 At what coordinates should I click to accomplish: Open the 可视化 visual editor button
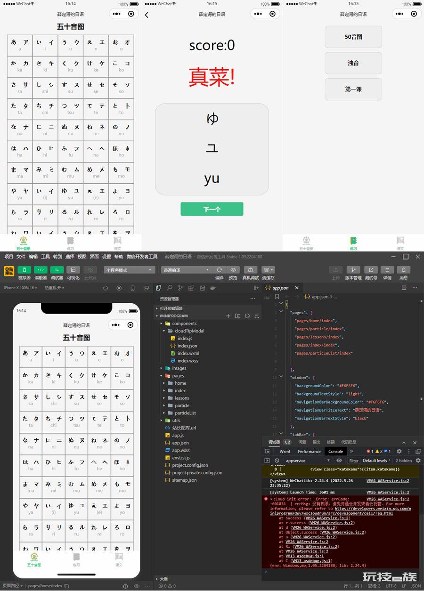pos(73,270)
